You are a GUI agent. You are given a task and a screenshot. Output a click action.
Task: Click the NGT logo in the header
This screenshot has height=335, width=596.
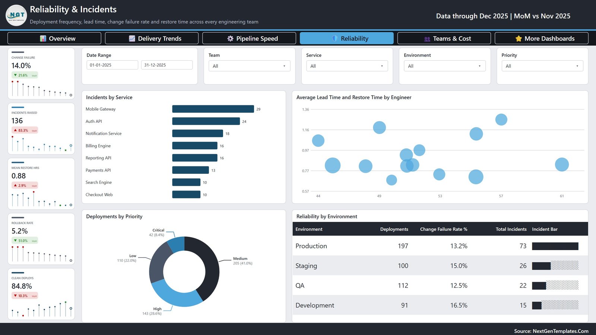point(16,15)
